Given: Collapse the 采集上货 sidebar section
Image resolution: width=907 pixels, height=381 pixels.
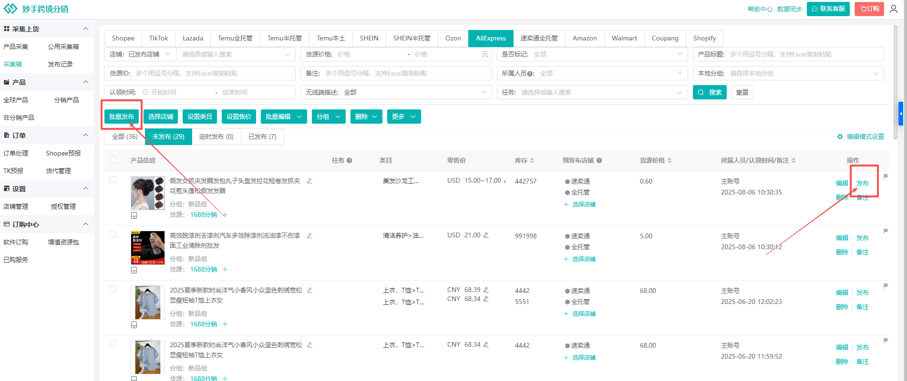Looking at the screenshot, I should pyautogui.click(x=86, y=29).
